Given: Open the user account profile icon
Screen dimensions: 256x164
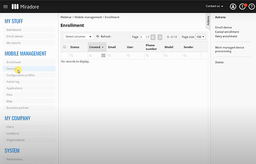Looking at the screenshot, I should [233, 7].
